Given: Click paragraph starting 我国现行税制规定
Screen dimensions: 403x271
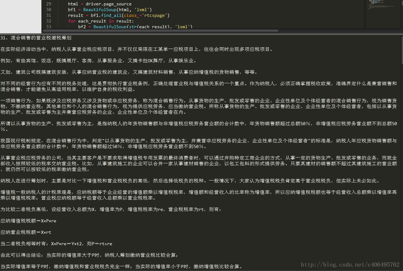Looking at the screenshot, I should [199, 144].
